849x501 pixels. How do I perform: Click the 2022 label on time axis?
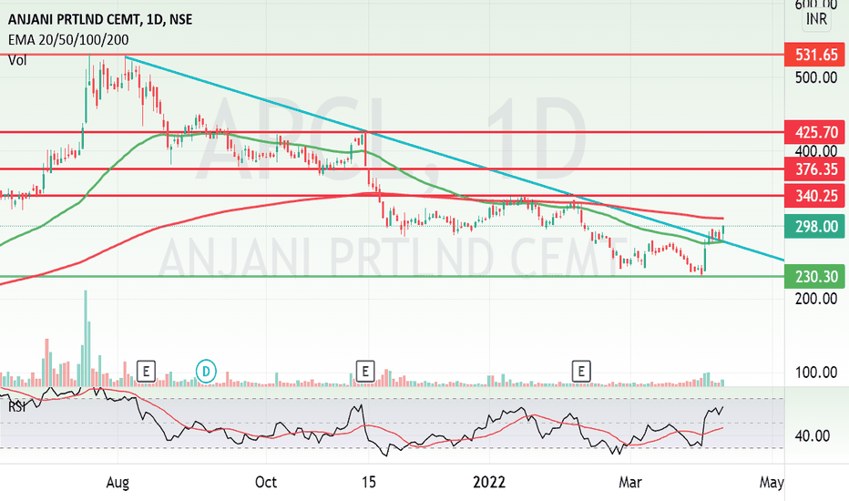(x=489, y=482)
